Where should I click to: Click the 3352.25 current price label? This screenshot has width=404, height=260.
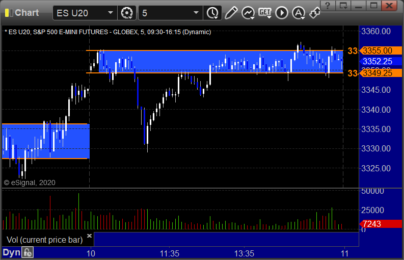(381, 61)
